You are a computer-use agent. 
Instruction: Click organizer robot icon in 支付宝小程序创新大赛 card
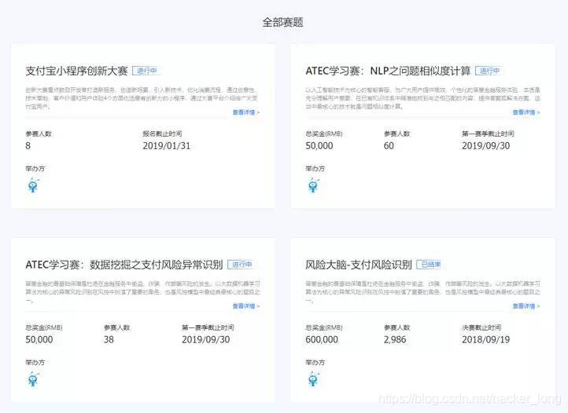33,185
